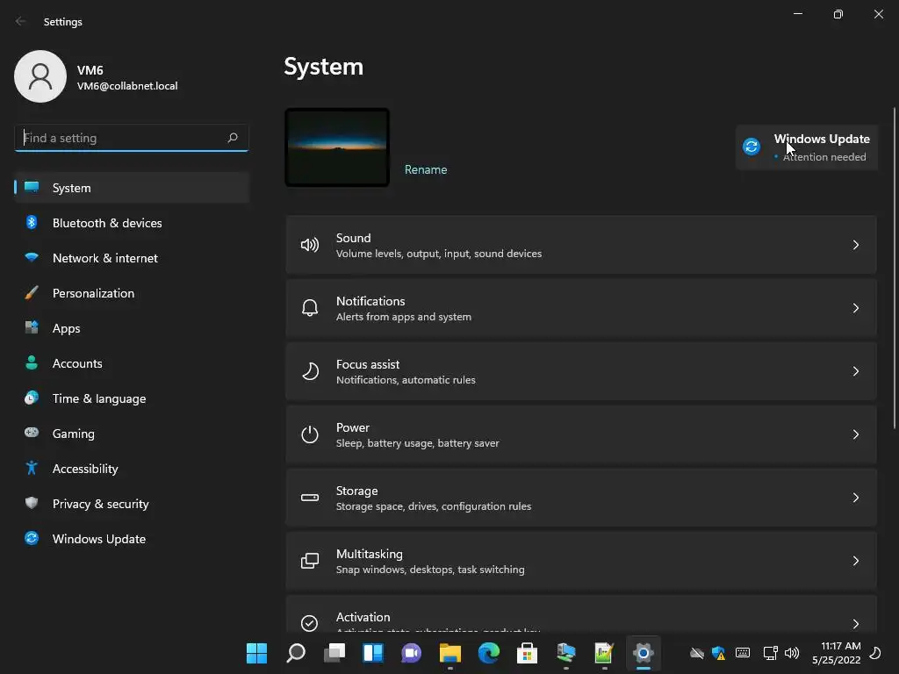Image resolution: width=899 pixels, height=674 pixels.
Task: Select Accessibility in the sidebar
Action: 132,469
